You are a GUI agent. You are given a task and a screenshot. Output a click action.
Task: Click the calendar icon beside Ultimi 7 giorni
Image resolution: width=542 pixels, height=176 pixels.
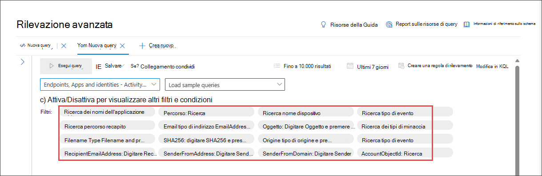(x=350, y=66)
